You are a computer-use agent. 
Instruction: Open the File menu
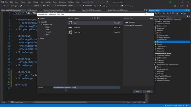point(7,2)
